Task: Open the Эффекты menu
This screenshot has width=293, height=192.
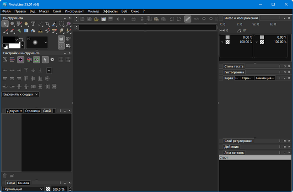Action: (110, 11)
